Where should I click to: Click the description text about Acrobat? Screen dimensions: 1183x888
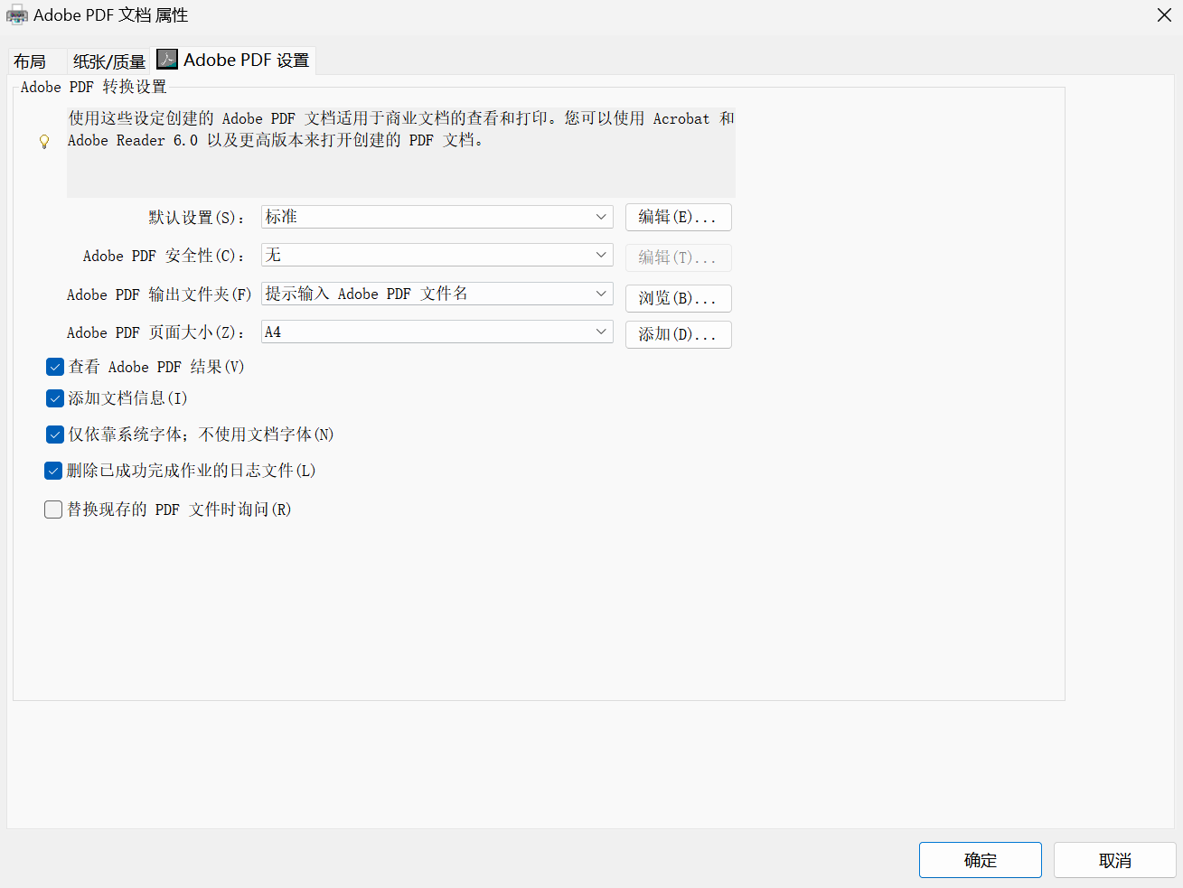coord(400,129)
